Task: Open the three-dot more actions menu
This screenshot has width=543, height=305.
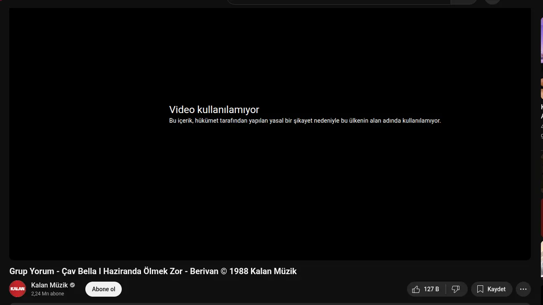Action: 523,289
